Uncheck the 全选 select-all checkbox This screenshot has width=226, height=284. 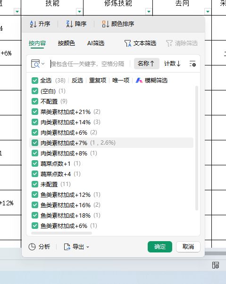[x=34, y=81]
